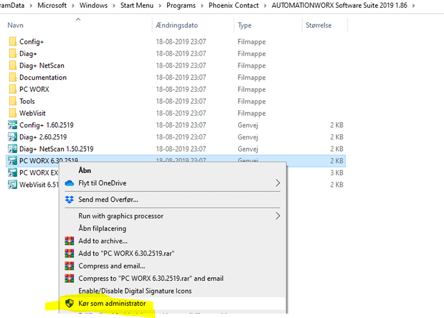The image size is (444, 318).
Task: Click the OneDrive cloud icon in context menu
Action: pos(69,183)
